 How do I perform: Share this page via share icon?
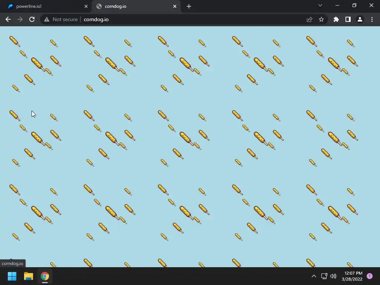coord(309,19)
